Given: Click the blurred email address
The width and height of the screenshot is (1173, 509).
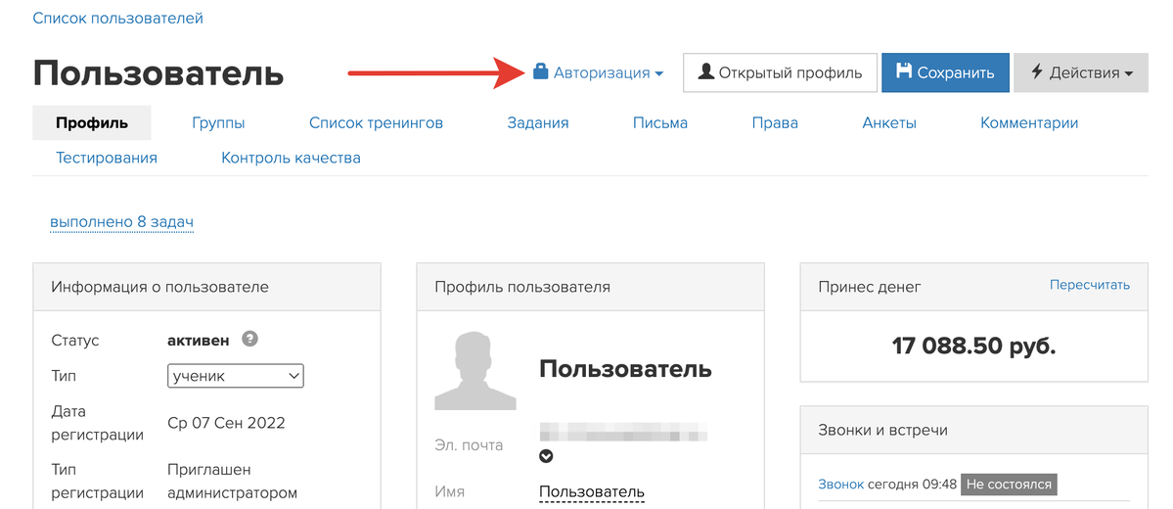Looking at the screenshot, I should click(623, 433).
